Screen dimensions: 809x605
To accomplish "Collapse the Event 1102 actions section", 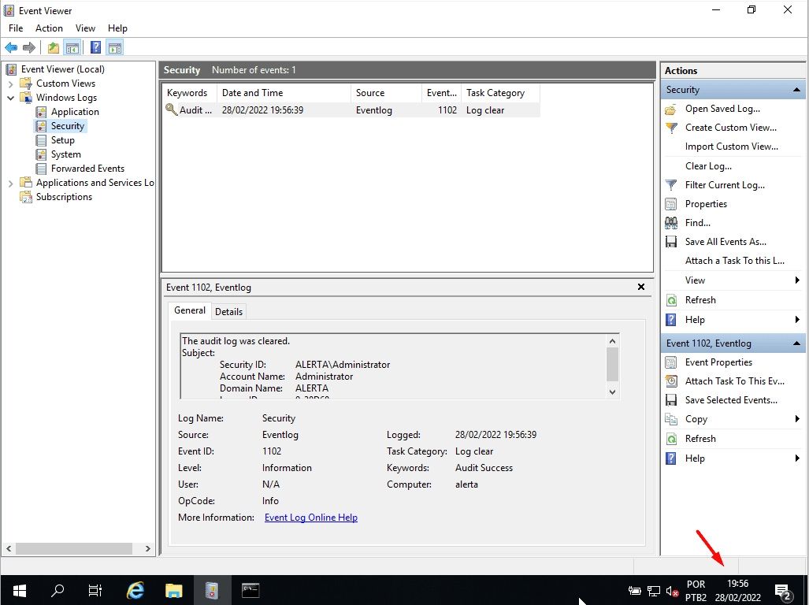I will point(796,343).
